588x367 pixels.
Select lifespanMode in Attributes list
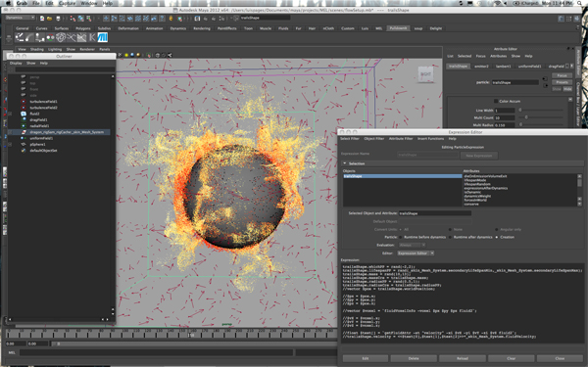click(x=475, y=180)
